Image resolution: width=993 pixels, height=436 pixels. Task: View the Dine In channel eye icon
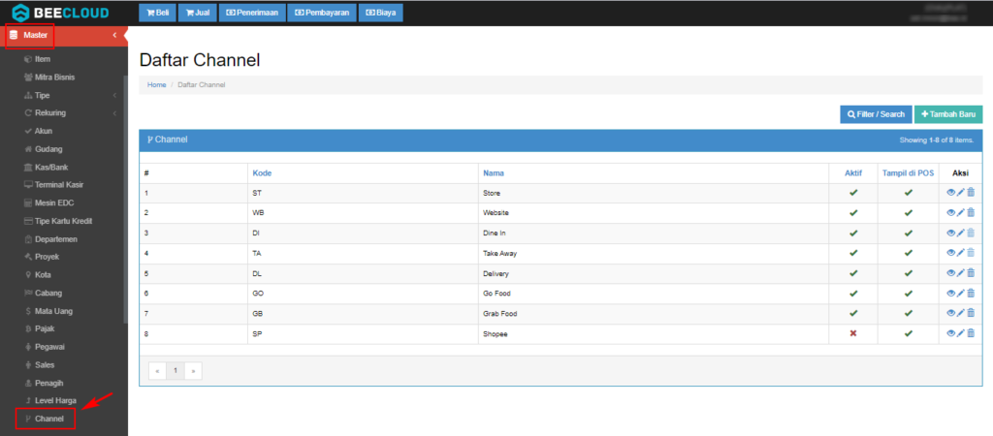(x=950, y=233)
